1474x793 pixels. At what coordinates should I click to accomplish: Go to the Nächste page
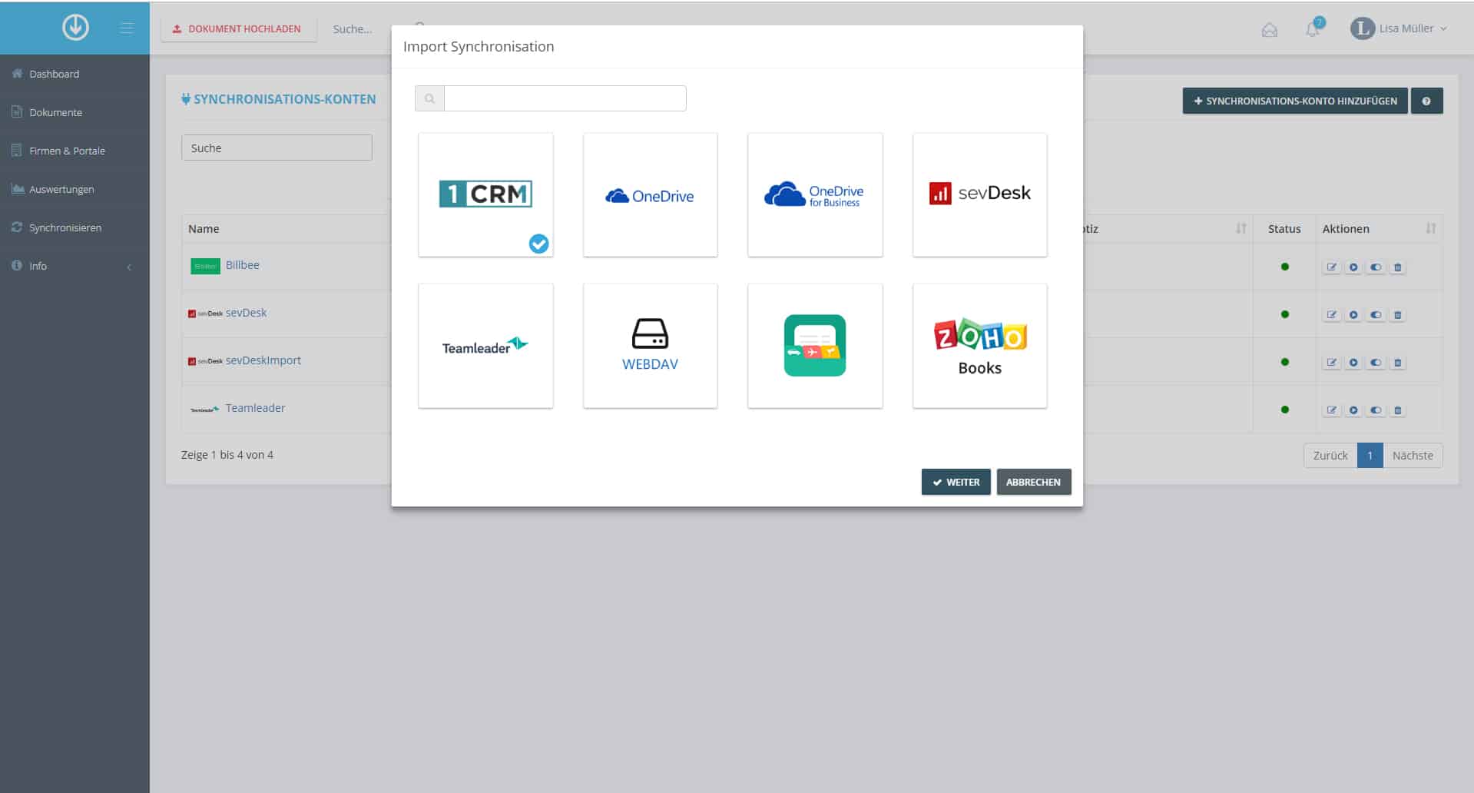(x=1413, y=456)
